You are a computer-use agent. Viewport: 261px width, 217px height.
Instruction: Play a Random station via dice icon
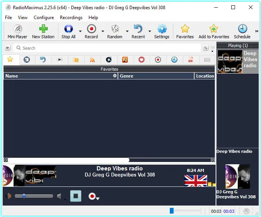(114, 31)
